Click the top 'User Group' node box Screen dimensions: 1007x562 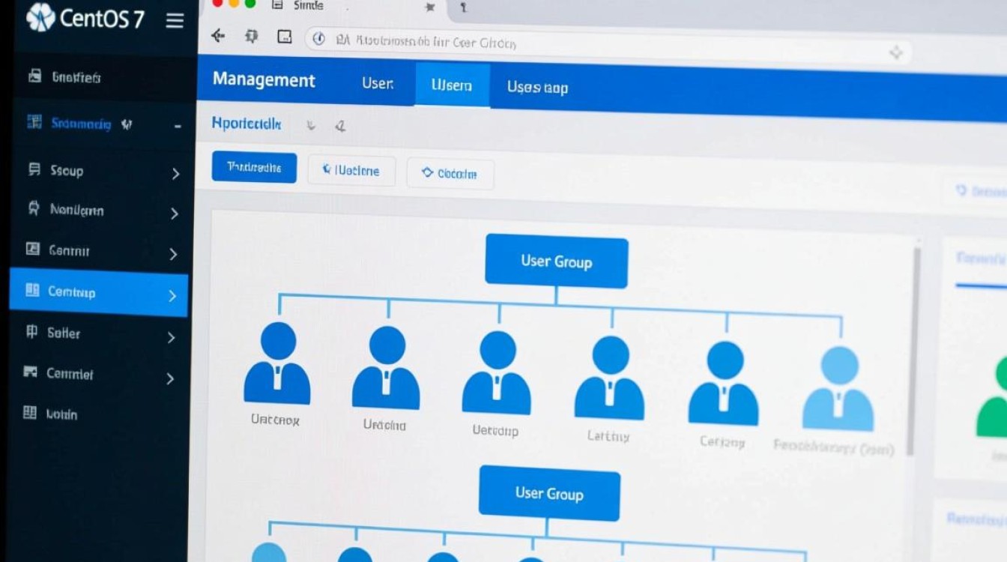(x=556, y=262)
